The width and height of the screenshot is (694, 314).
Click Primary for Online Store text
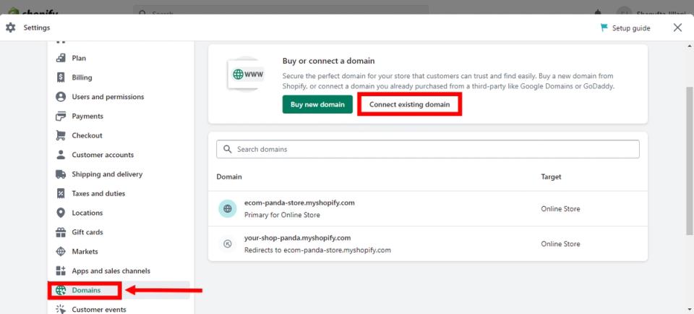tap(282, 215)
